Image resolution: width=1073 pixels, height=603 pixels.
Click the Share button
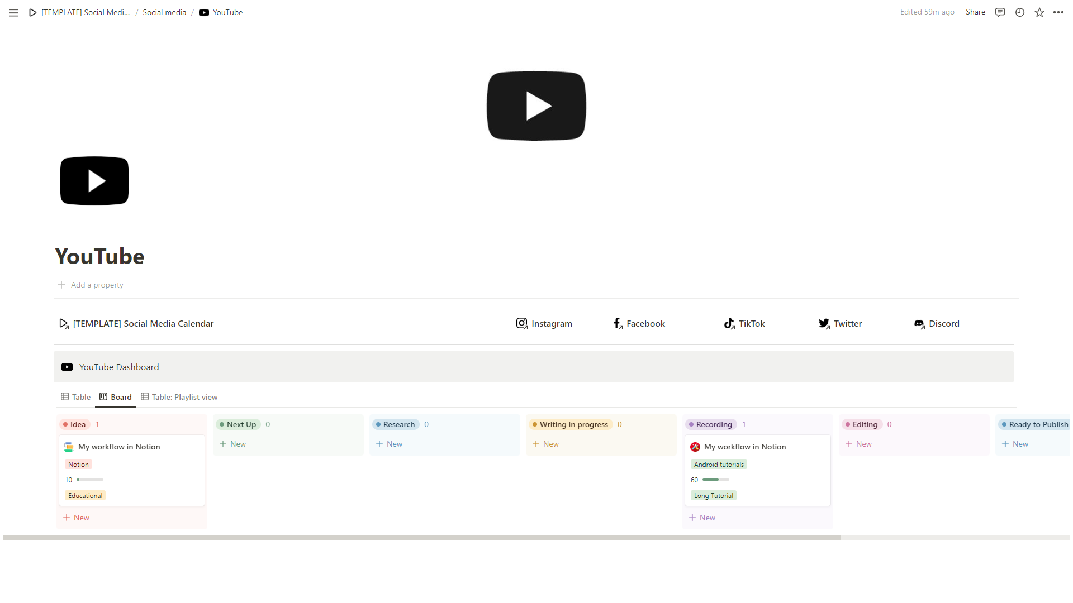(975, 12)
